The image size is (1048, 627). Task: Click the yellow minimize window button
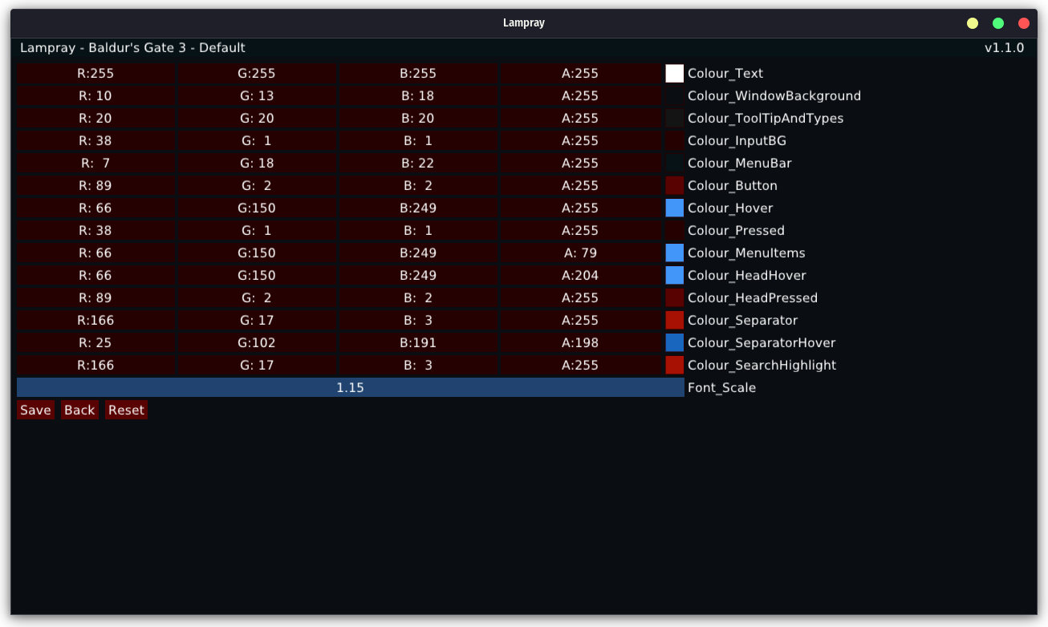[973, 23]
